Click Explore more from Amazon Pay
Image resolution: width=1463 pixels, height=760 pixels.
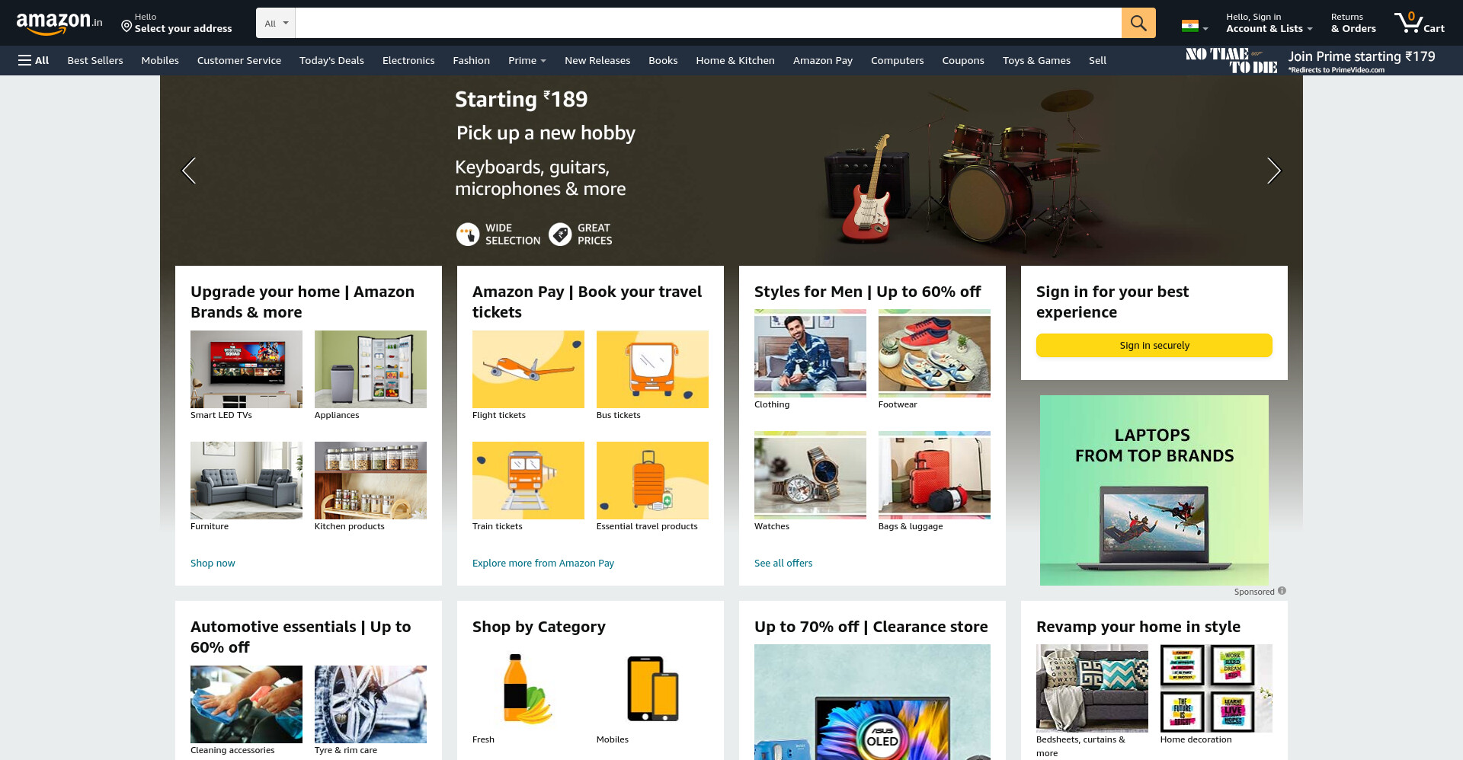coord(543,563)
